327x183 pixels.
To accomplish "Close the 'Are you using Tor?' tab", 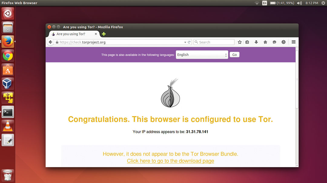I will coord(96,34).
